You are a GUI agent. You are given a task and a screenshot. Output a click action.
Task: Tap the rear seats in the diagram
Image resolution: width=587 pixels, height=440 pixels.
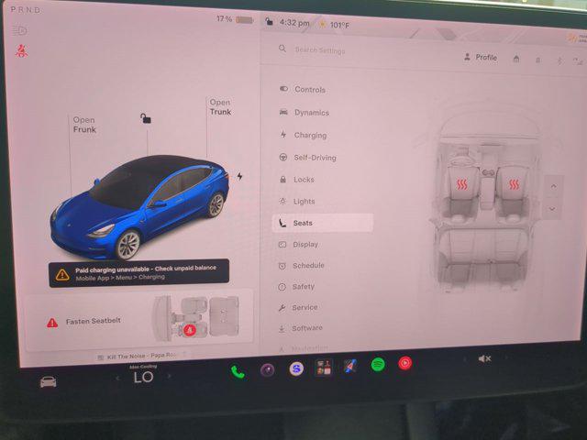pyautogui.click(x=482, y=257)
